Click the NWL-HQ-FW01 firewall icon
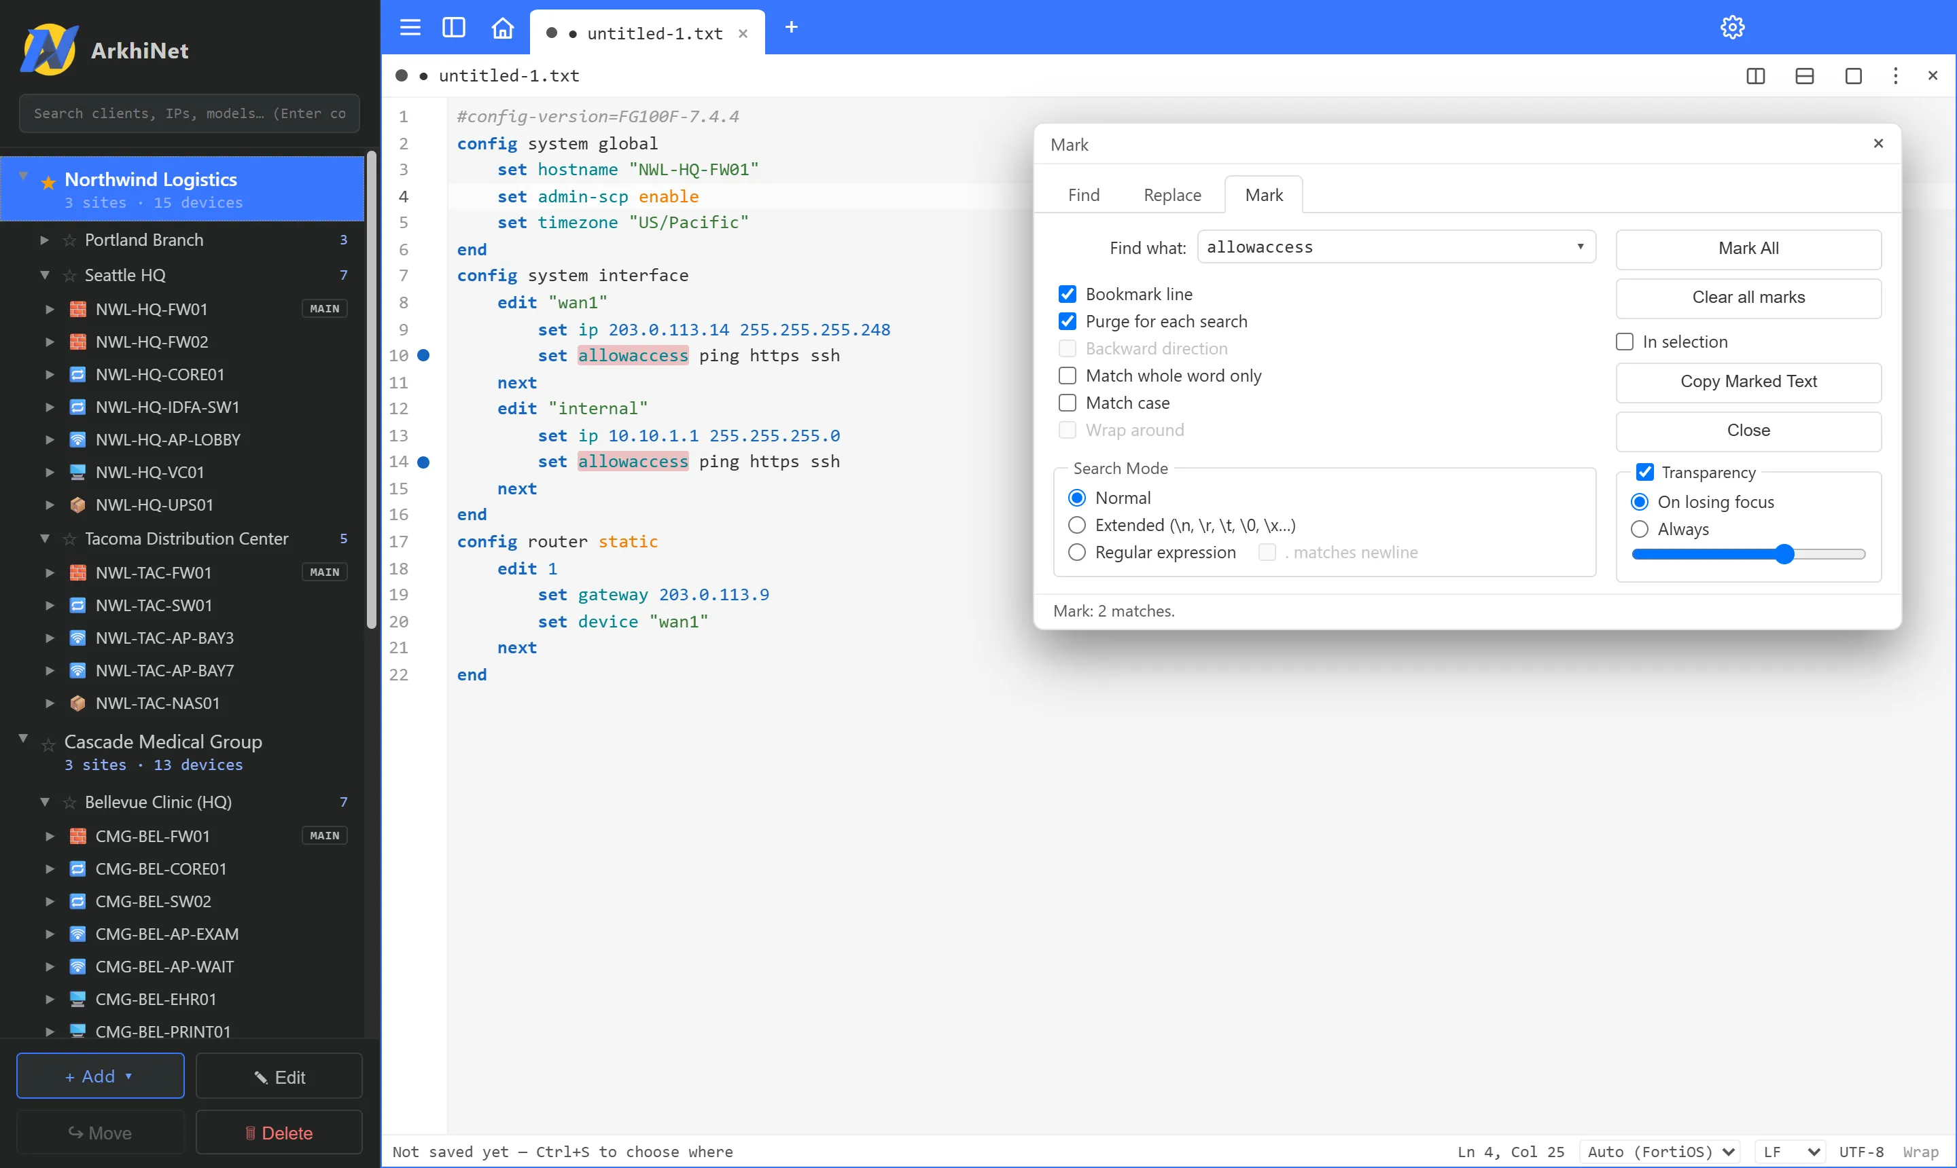This screenshot has width=1957, height=1168. [77, 309]
